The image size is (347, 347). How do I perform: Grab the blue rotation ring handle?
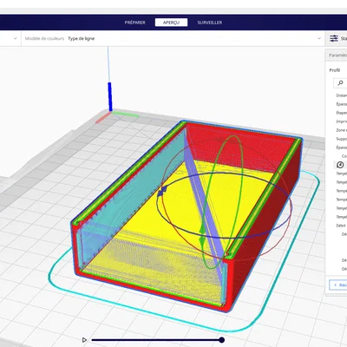click(162, 191)
